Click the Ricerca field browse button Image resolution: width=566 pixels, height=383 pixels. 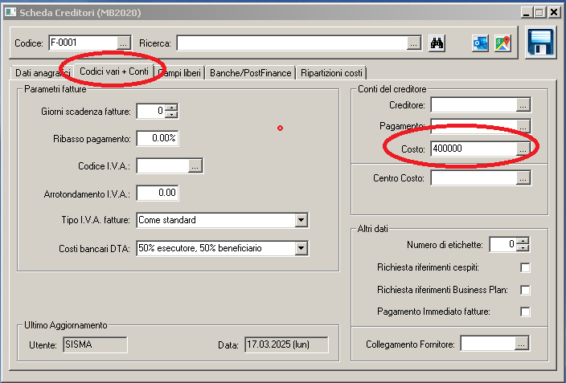[413, 43]
